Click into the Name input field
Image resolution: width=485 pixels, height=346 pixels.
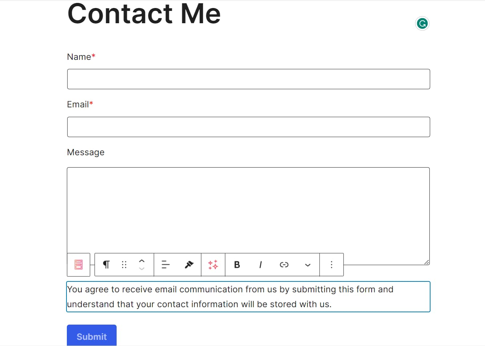248,79
